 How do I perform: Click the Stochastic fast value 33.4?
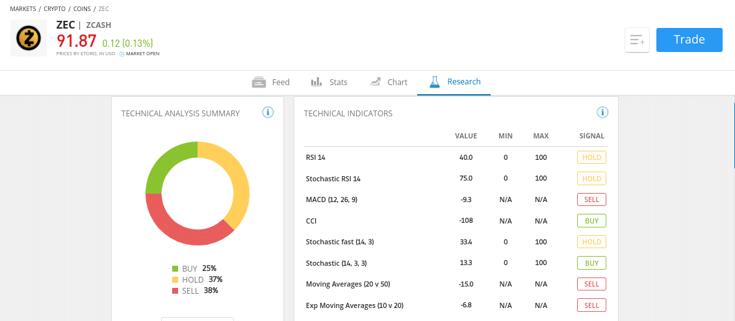pyautogui.click(x=466, y=242)
